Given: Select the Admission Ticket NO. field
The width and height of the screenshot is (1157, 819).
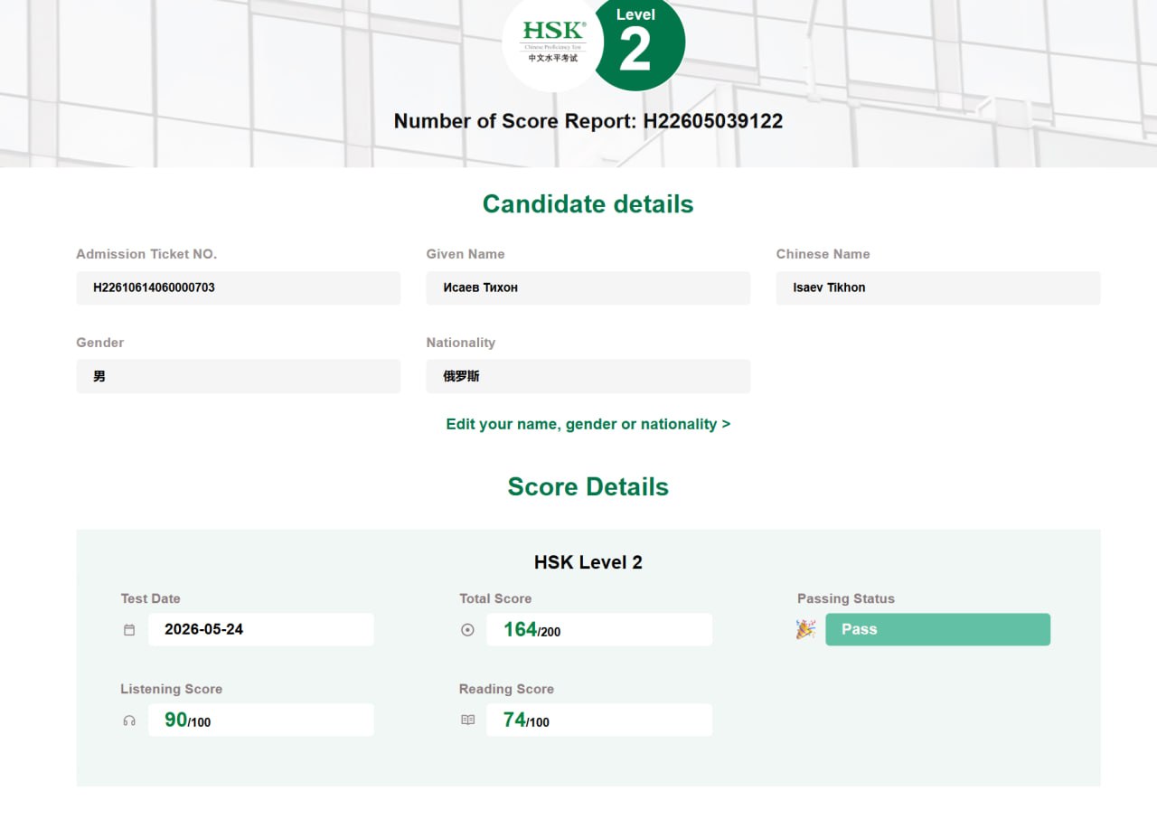Looking at the screenshot, I should (239, 288).
